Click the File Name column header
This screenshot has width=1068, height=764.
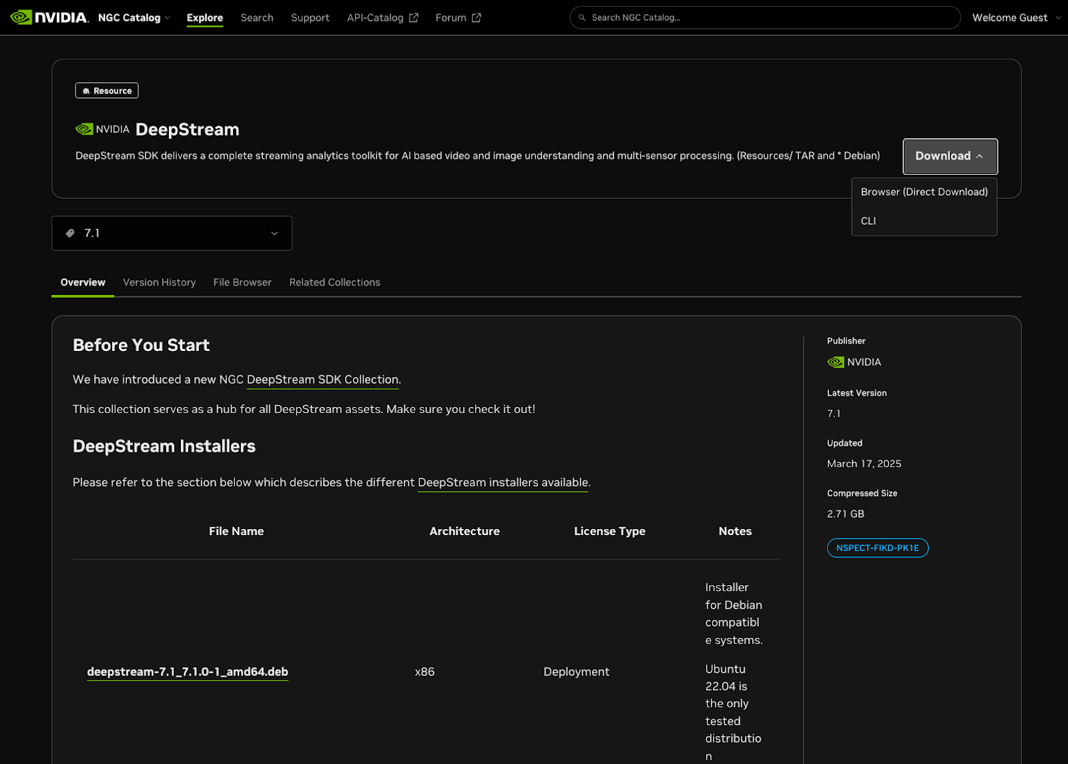click(236, 531)
